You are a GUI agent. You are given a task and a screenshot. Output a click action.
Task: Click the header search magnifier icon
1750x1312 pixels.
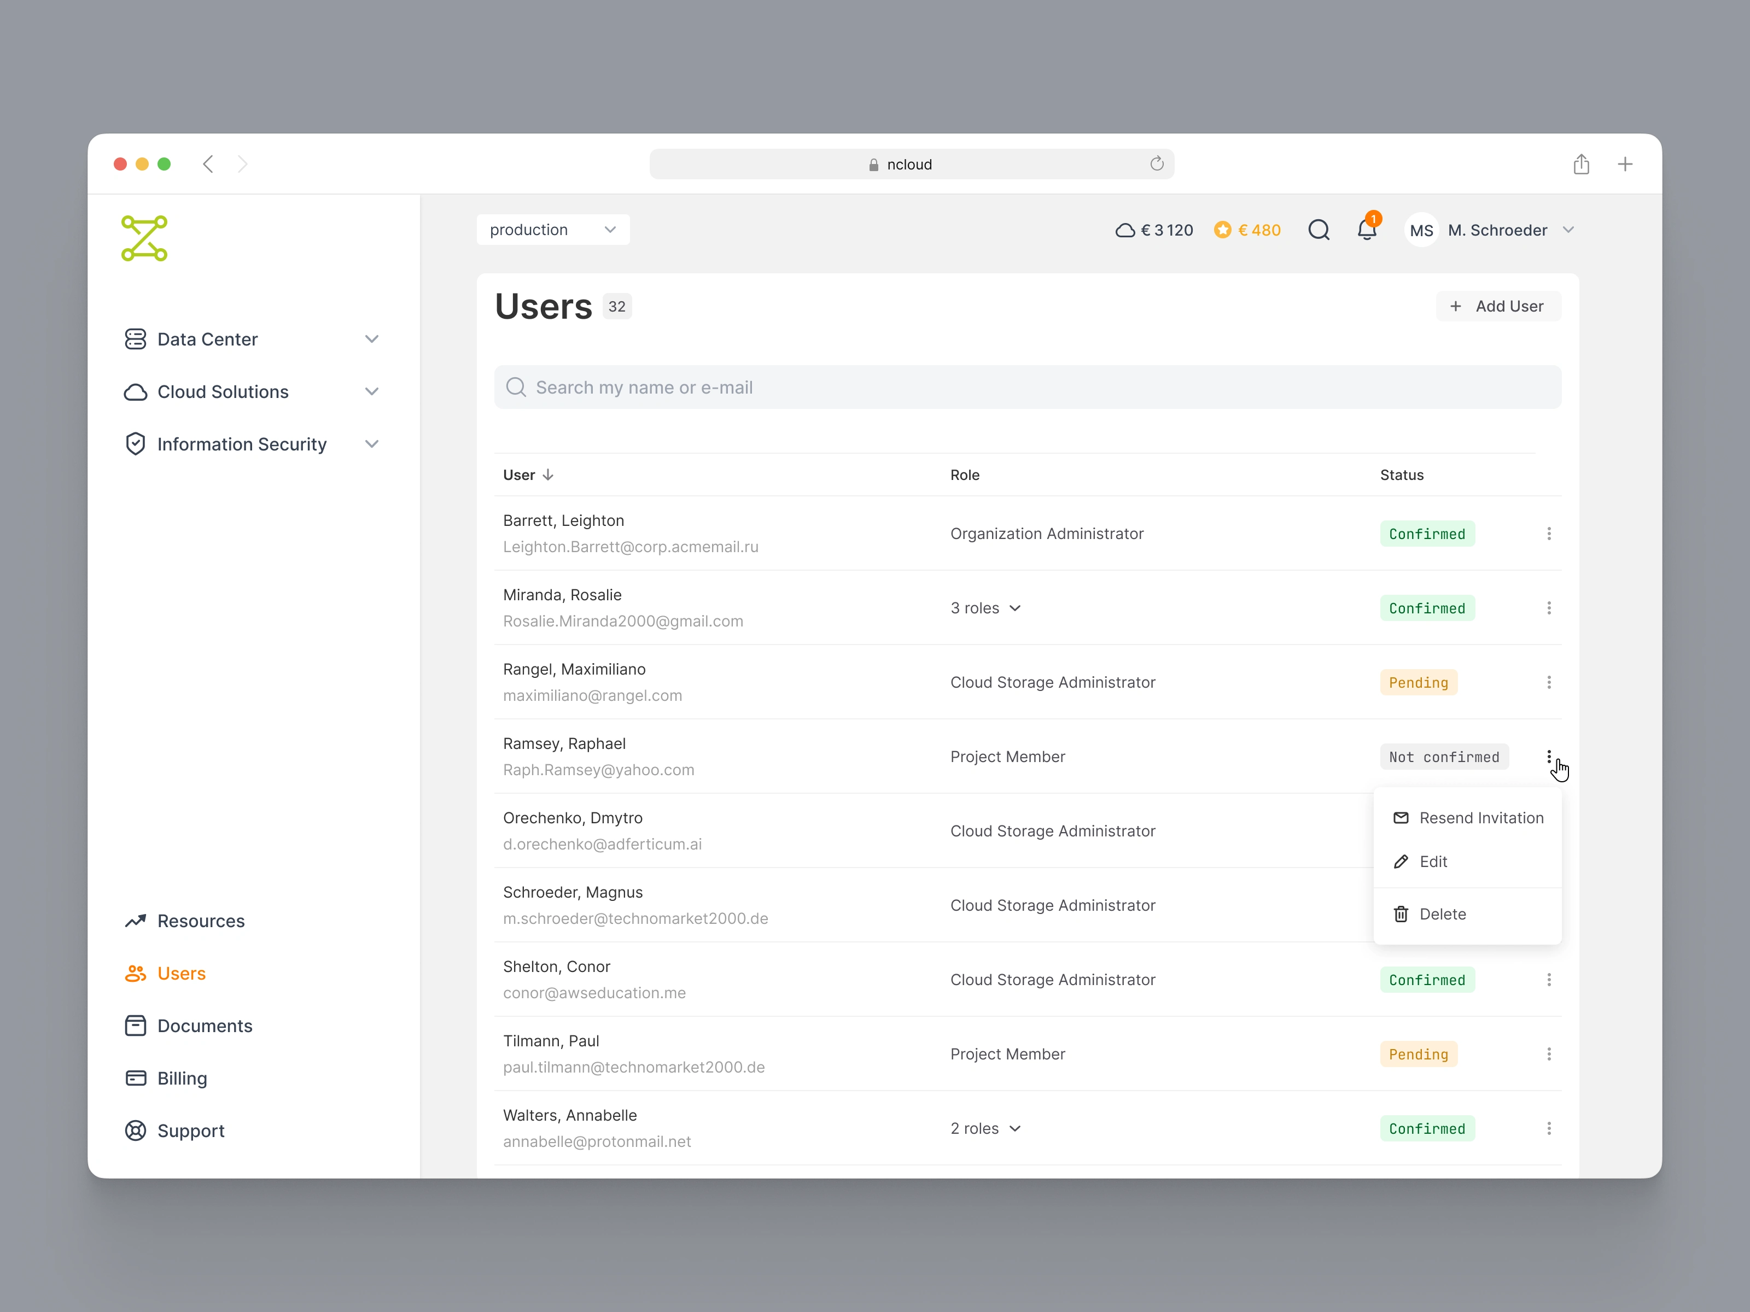(1318, 230)
